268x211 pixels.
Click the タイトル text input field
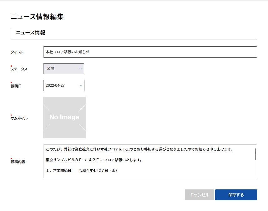coord(150,52)
